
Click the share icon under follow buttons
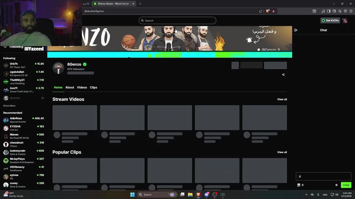tap(283, 75)
